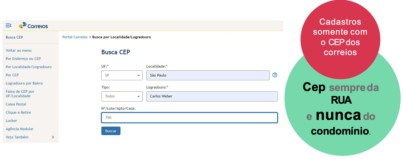The image size is (403, 159).
Task: Expand the Veja Também submenu chevron
Action: pyautogui.click(x=53, y=137)
